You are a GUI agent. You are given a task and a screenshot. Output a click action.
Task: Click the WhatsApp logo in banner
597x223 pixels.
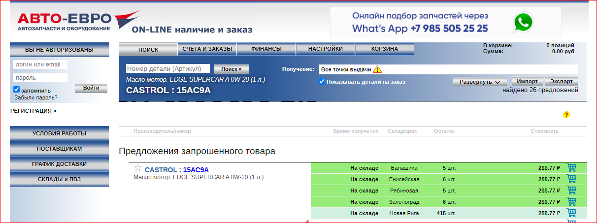point(523,23)
